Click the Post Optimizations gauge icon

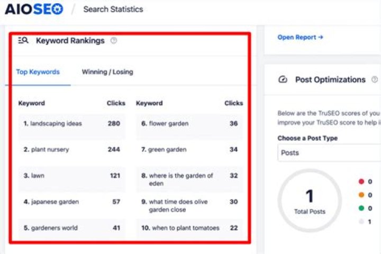[x=283, y=79]
